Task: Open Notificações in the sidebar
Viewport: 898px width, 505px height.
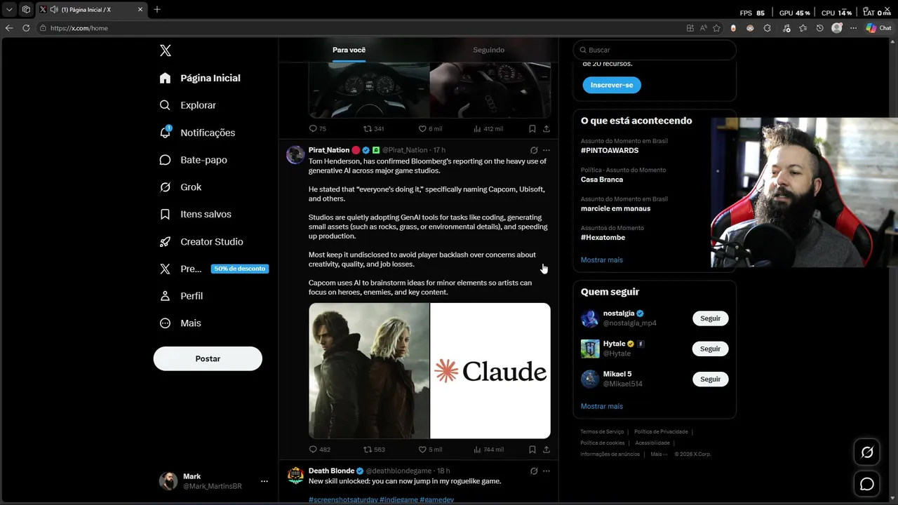Action: tap(197, 133)
